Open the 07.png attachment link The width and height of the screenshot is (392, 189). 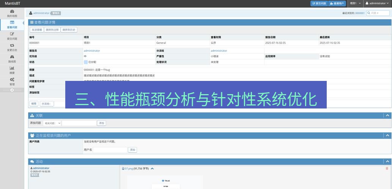(x=129, y=169)
